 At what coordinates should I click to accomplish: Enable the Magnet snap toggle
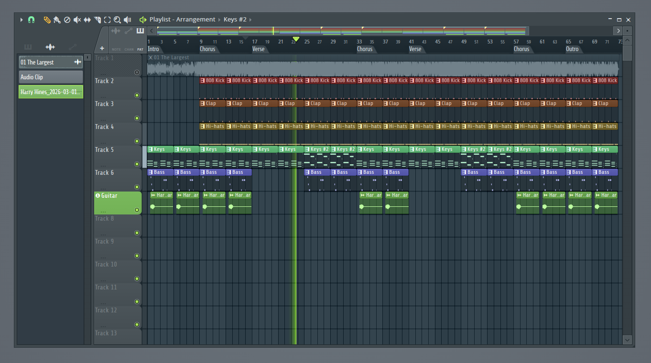pos(32,20)
